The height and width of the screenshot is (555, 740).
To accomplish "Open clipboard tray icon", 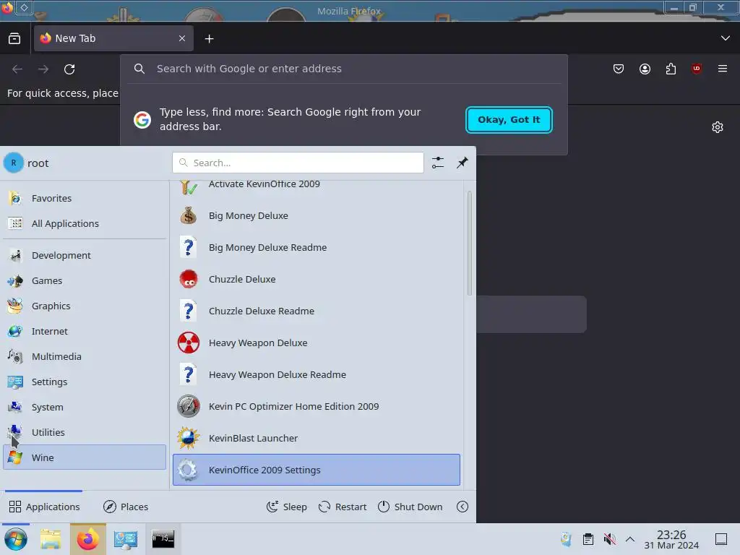I will [x=588, y=539].
